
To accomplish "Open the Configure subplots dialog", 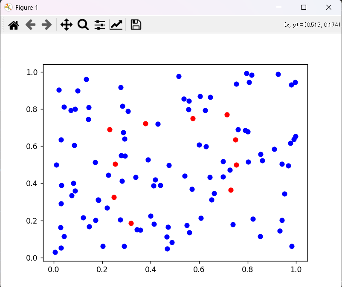I will 100,25.
